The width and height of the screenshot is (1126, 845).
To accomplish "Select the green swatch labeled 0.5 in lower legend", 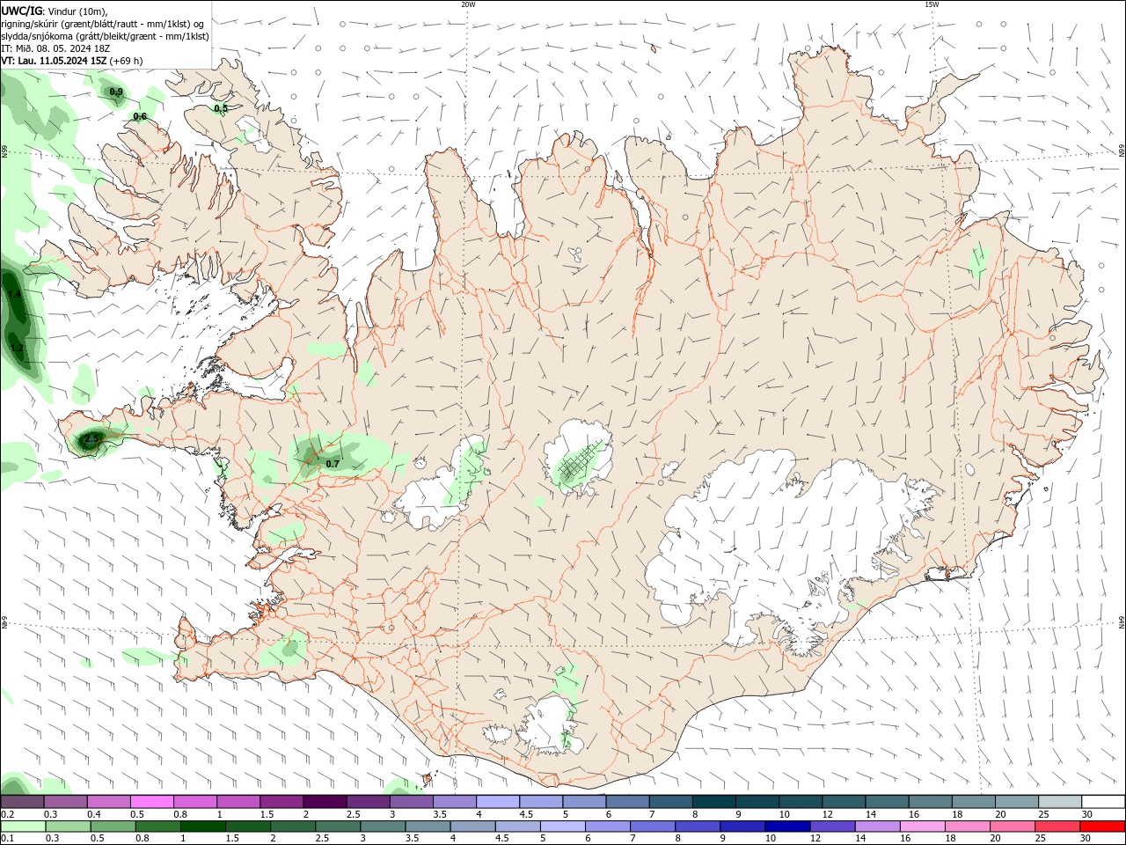I will pos(113,827).
